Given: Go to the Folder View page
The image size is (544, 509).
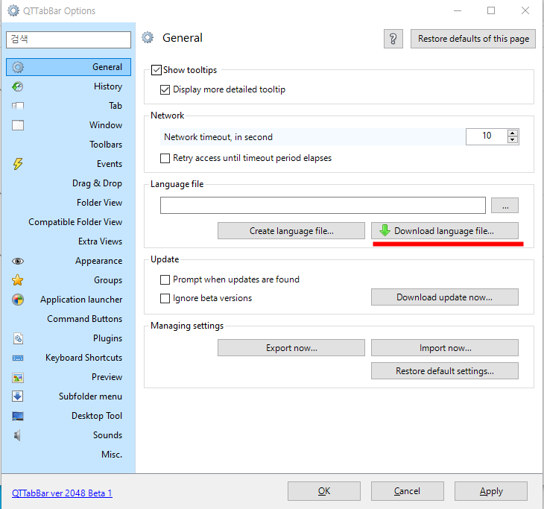Looking at the screenshot, I should click(x=69, y=203).
